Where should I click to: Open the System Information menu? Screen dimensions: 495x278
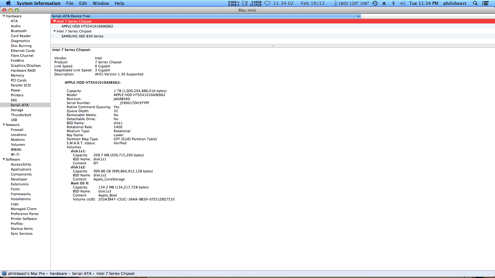(38, 3)
